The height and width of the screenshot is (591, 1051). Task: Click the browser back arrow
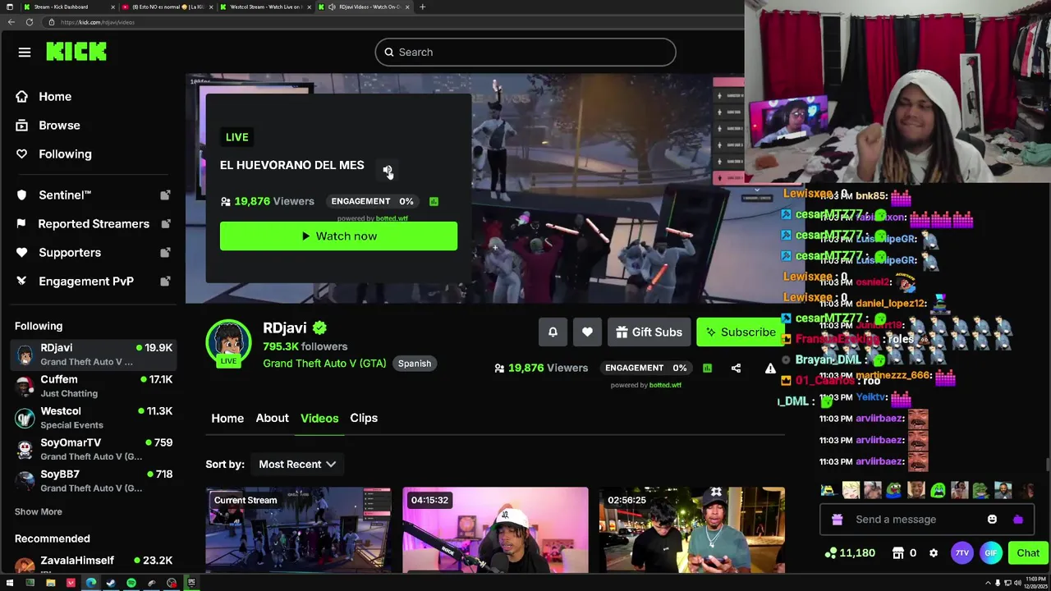(x=11, y=22)
